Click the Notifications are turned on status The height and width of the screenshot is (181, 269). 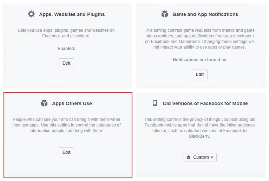[199, 60]
